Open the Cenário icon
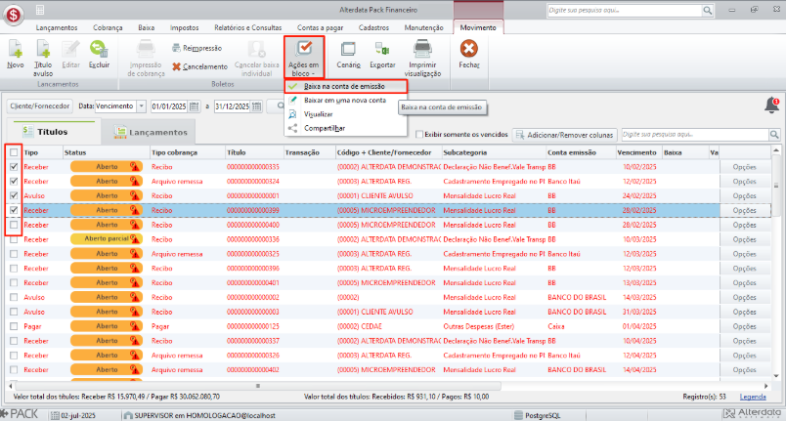Screen dimensions: 786x421 [x=348, y=49]
